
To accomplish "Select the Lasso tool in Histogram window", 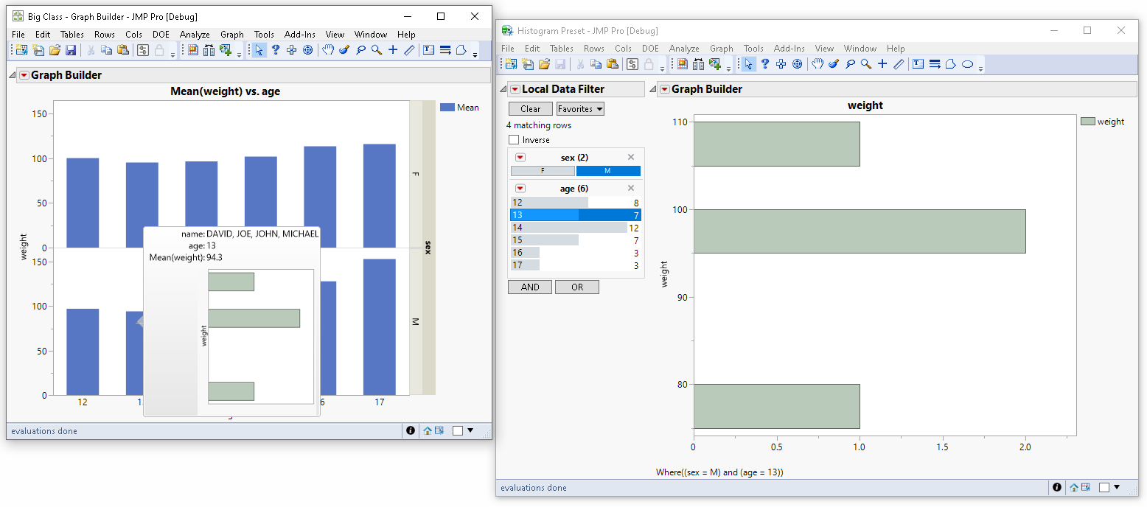I will [850, 64].
